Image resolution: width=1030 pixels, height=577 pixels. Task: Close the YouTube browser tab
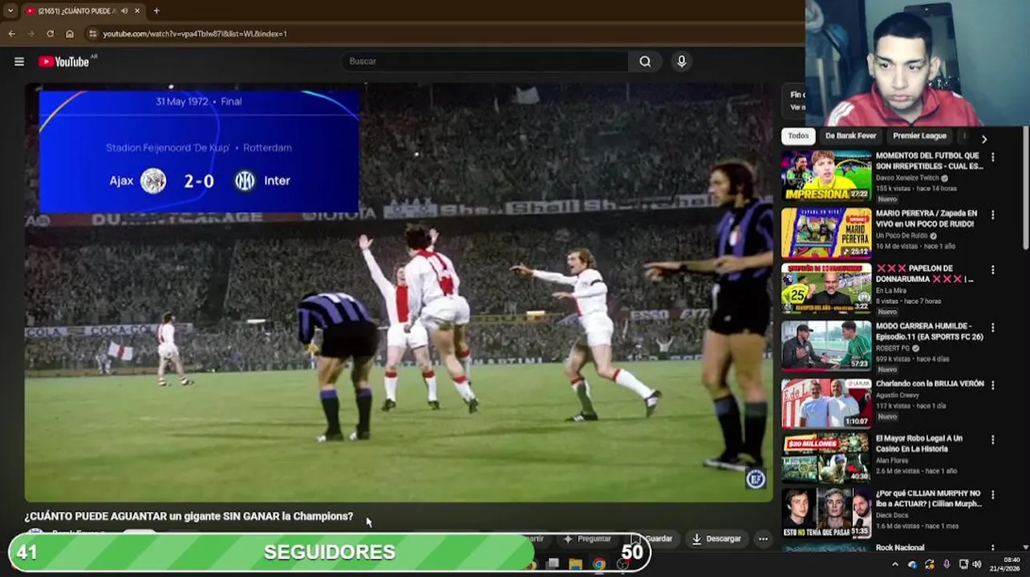[137, 11]
